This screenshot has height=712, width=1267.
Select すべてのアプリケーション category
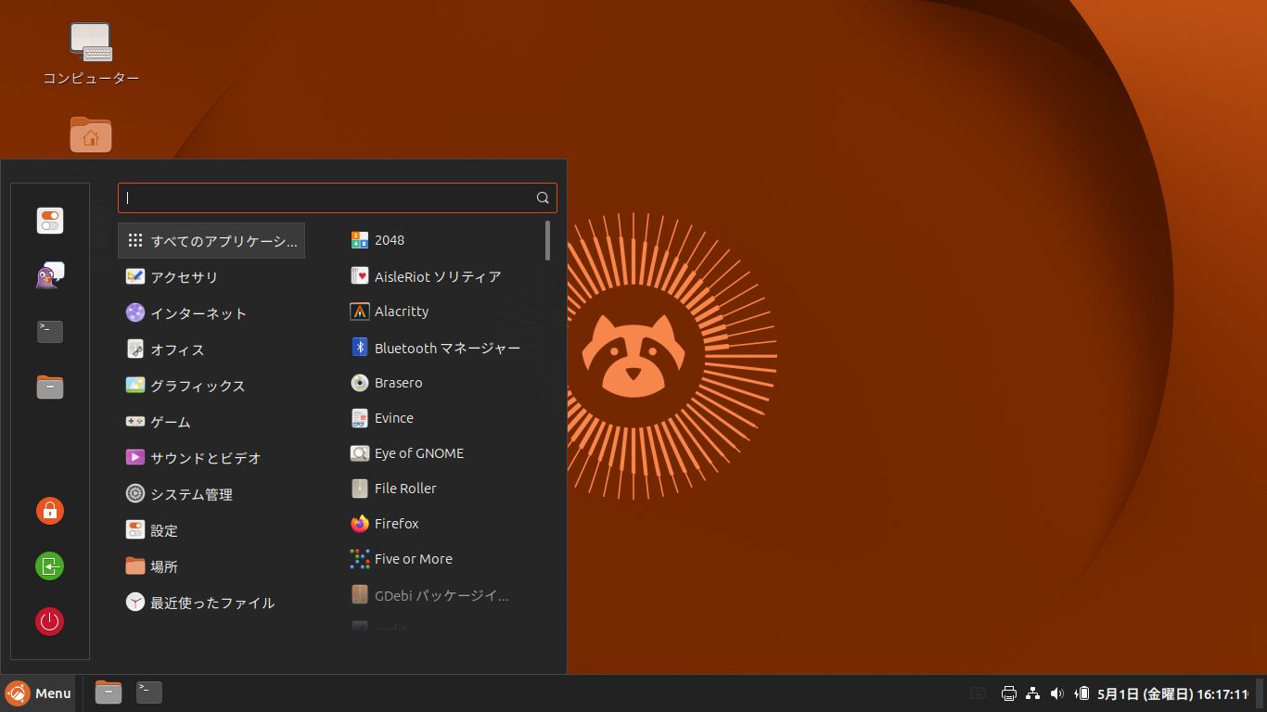pyautogui.click(x=211, y=240)
